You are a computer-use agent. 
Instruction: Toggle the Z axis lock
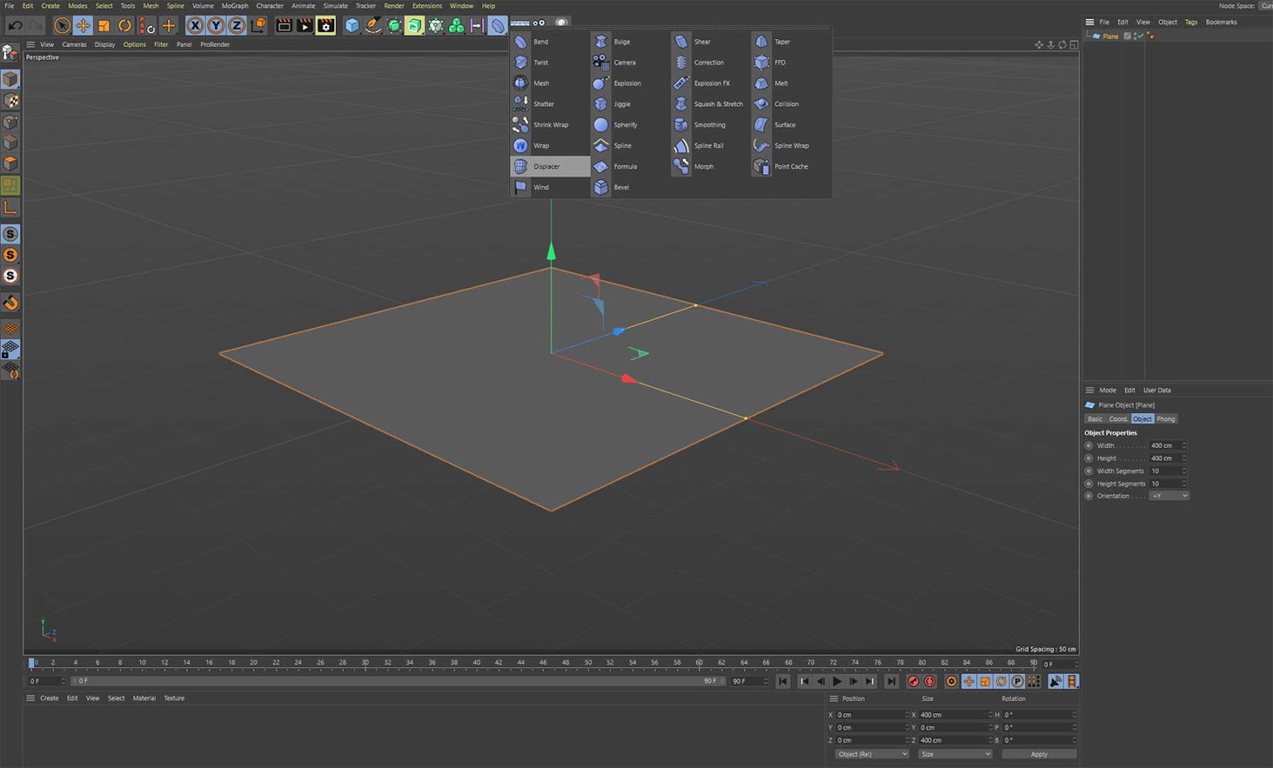pyautogui.click(x=236, y=25)
